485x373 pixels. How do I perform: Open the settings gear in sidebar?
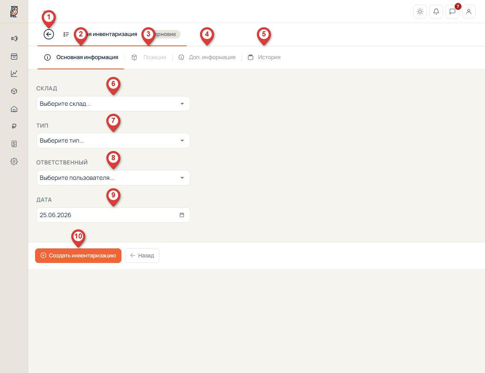(14, 161)
